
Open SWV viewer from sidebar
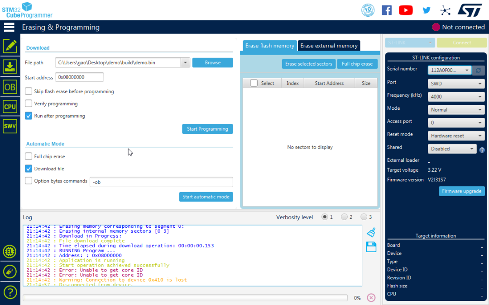[10, 126]
